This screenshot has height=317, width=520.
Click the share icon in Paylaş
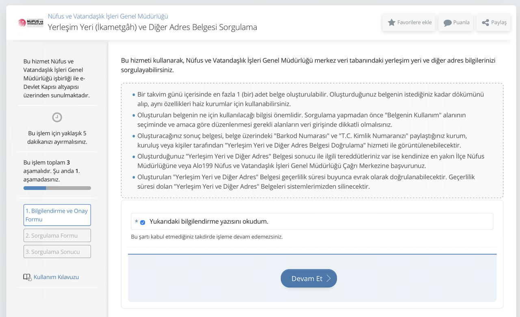tap(485, 23)
